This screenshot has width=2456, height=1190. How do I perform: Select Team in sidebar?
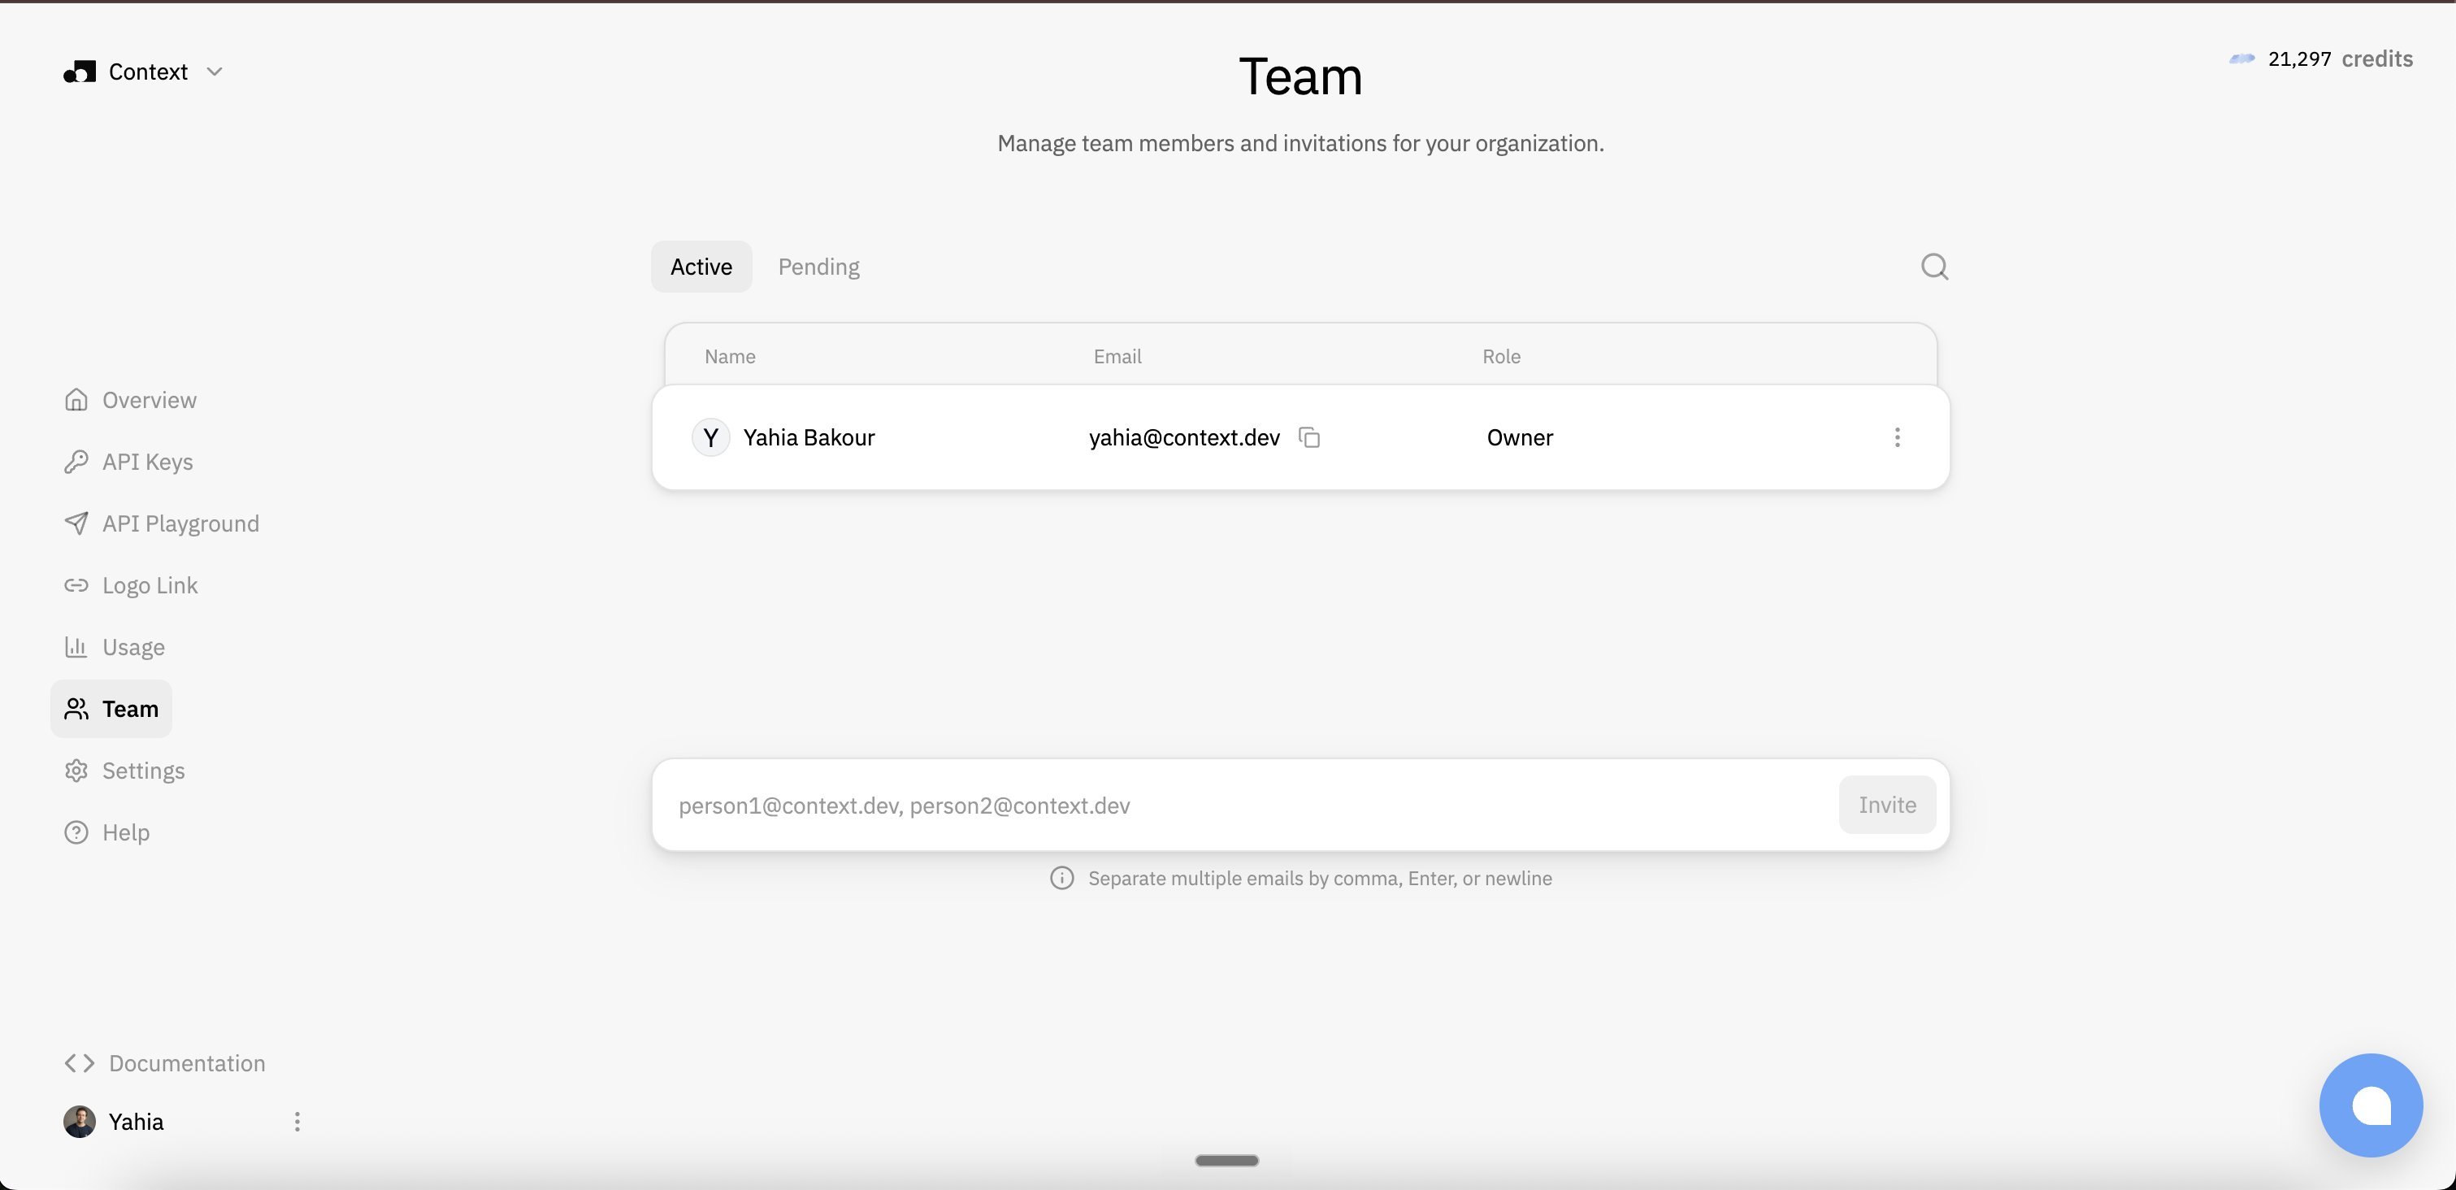click(x=111, y=709)
